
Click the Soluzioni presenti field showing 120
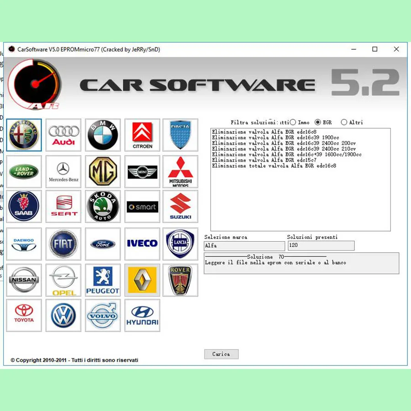pos(321,246)
